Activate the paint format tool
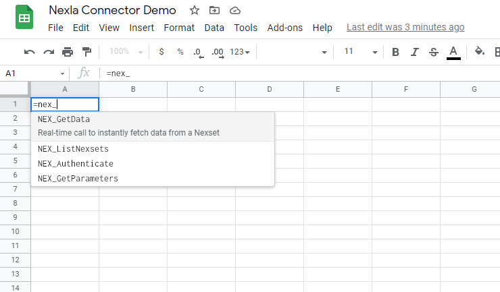The width and height of the screenshot is (500, 292). (86, 51)
